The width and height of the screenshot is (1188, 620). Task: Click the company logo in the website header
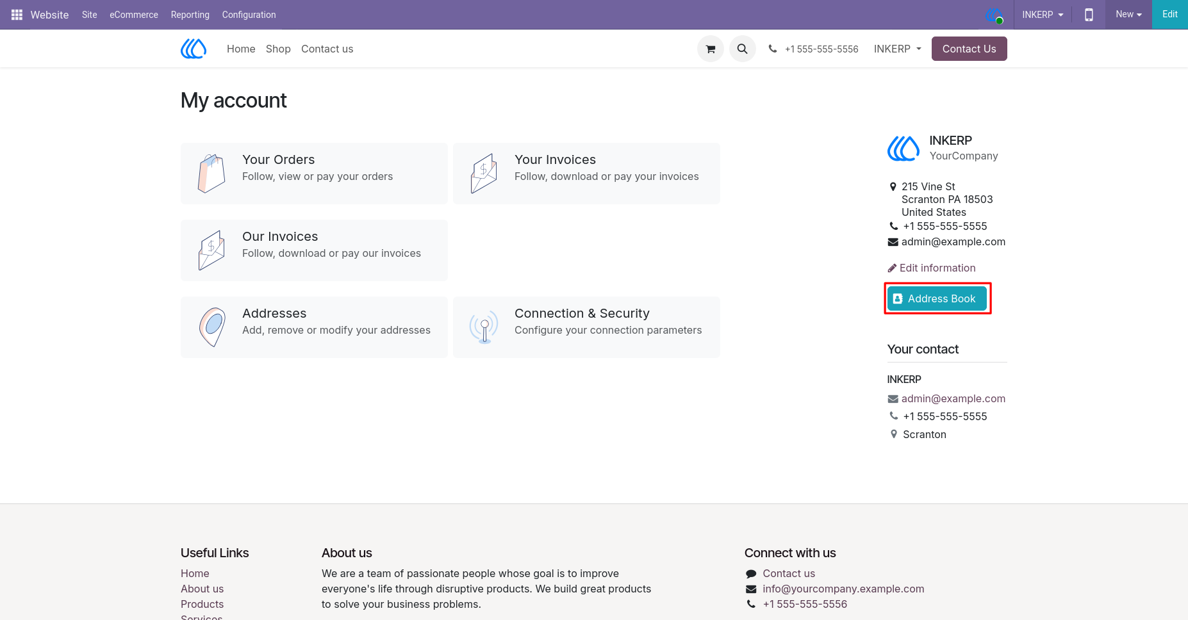[194, 49]
